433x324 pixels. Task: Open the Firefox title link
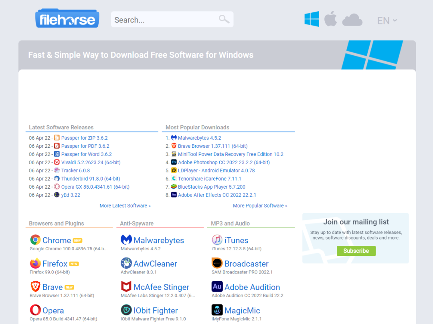point(55,264)
